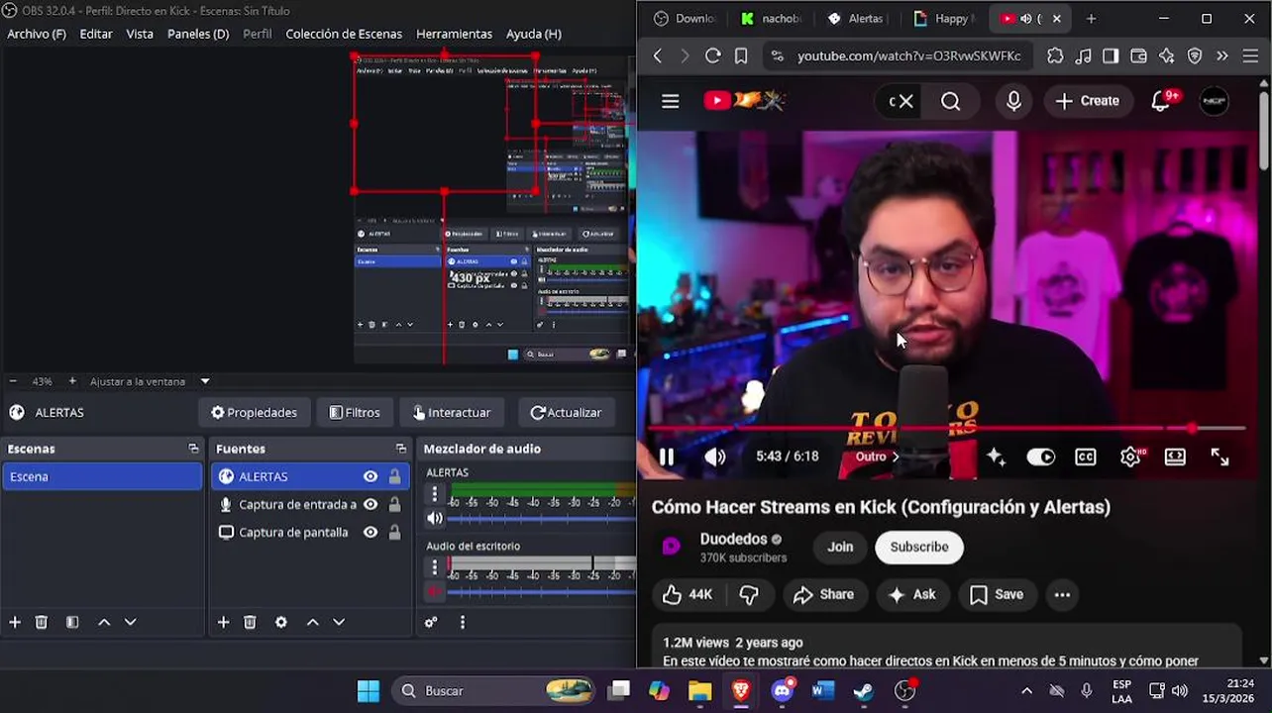The width and height of the screenshot is (1272, 713).
Task: Toggle YouTube autoplay switch
Action: pos(1040,457)
